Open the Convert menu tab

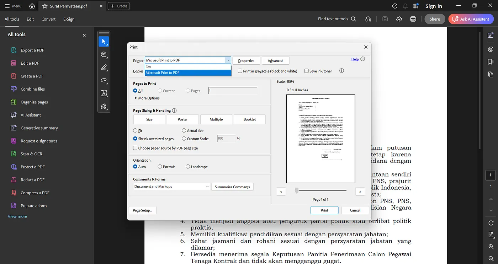coord(48,19)
